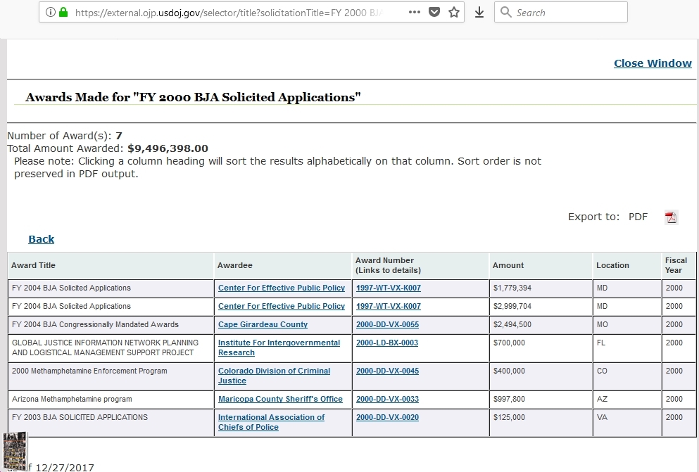Sort table by Award Title column

tap(33, 265)
